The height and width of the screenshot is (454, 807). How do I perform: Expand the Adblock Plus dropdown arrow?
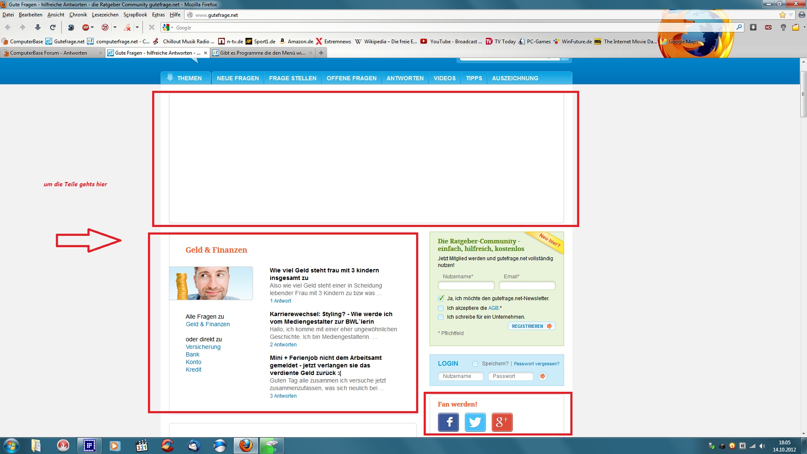point(92,27)
